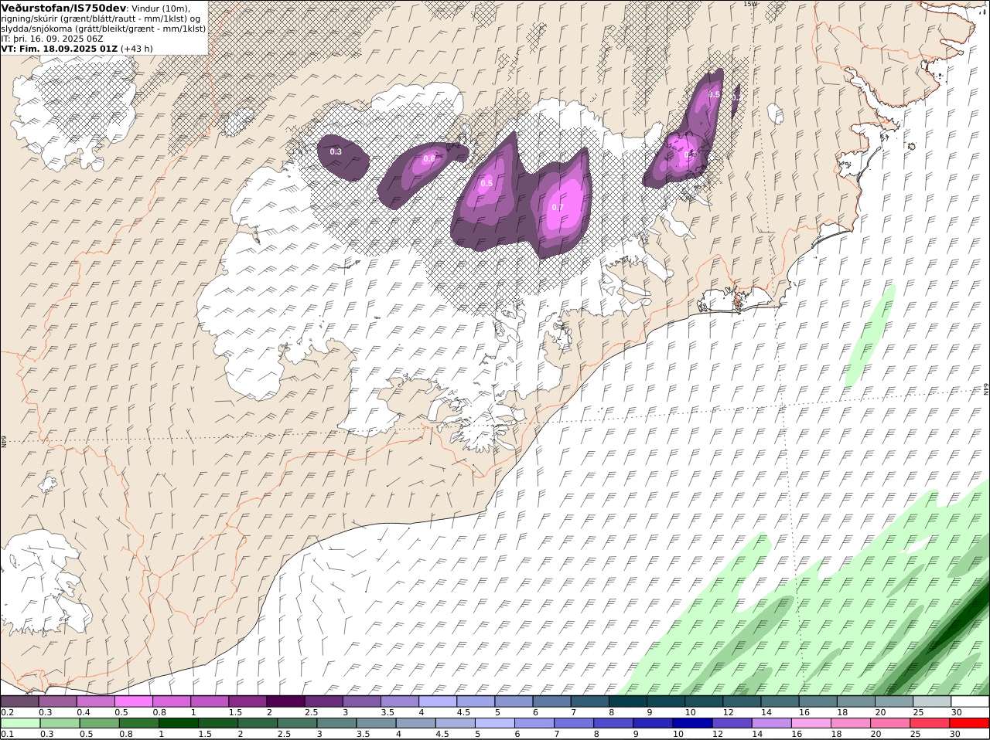Select the pink 0.5 swatch in upper legend

click(x=133, y=701)
